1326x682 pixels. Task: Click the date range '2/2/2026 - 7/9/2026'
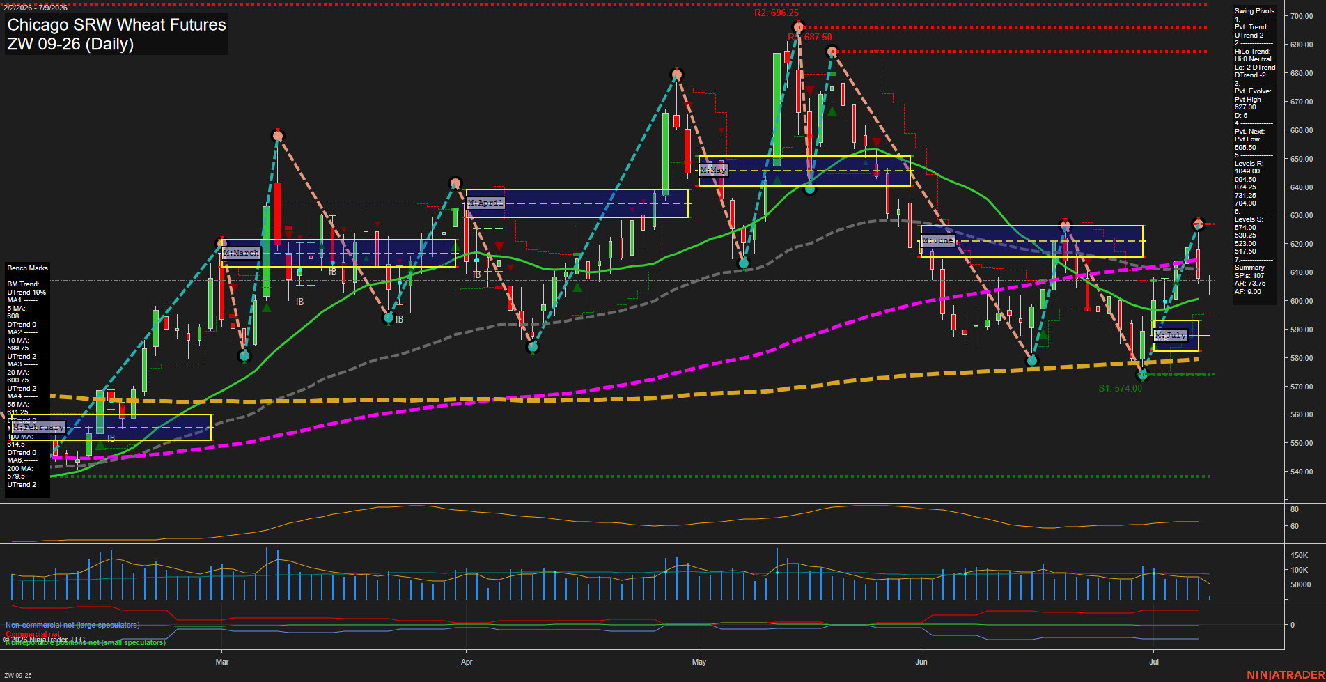(36, 8)
